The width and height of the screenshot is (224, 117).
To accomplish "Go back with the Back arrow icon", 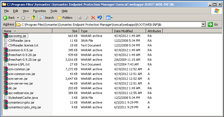I will (5, 18).
